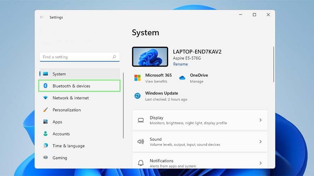Click the Windows Update sync icon
This screenshot has height=176, width=314.
point(137,96)
